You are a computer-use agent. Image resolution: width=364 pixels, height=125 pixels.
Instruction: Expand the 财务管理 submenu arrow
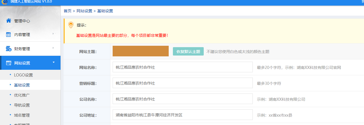[x=53, y=48]
